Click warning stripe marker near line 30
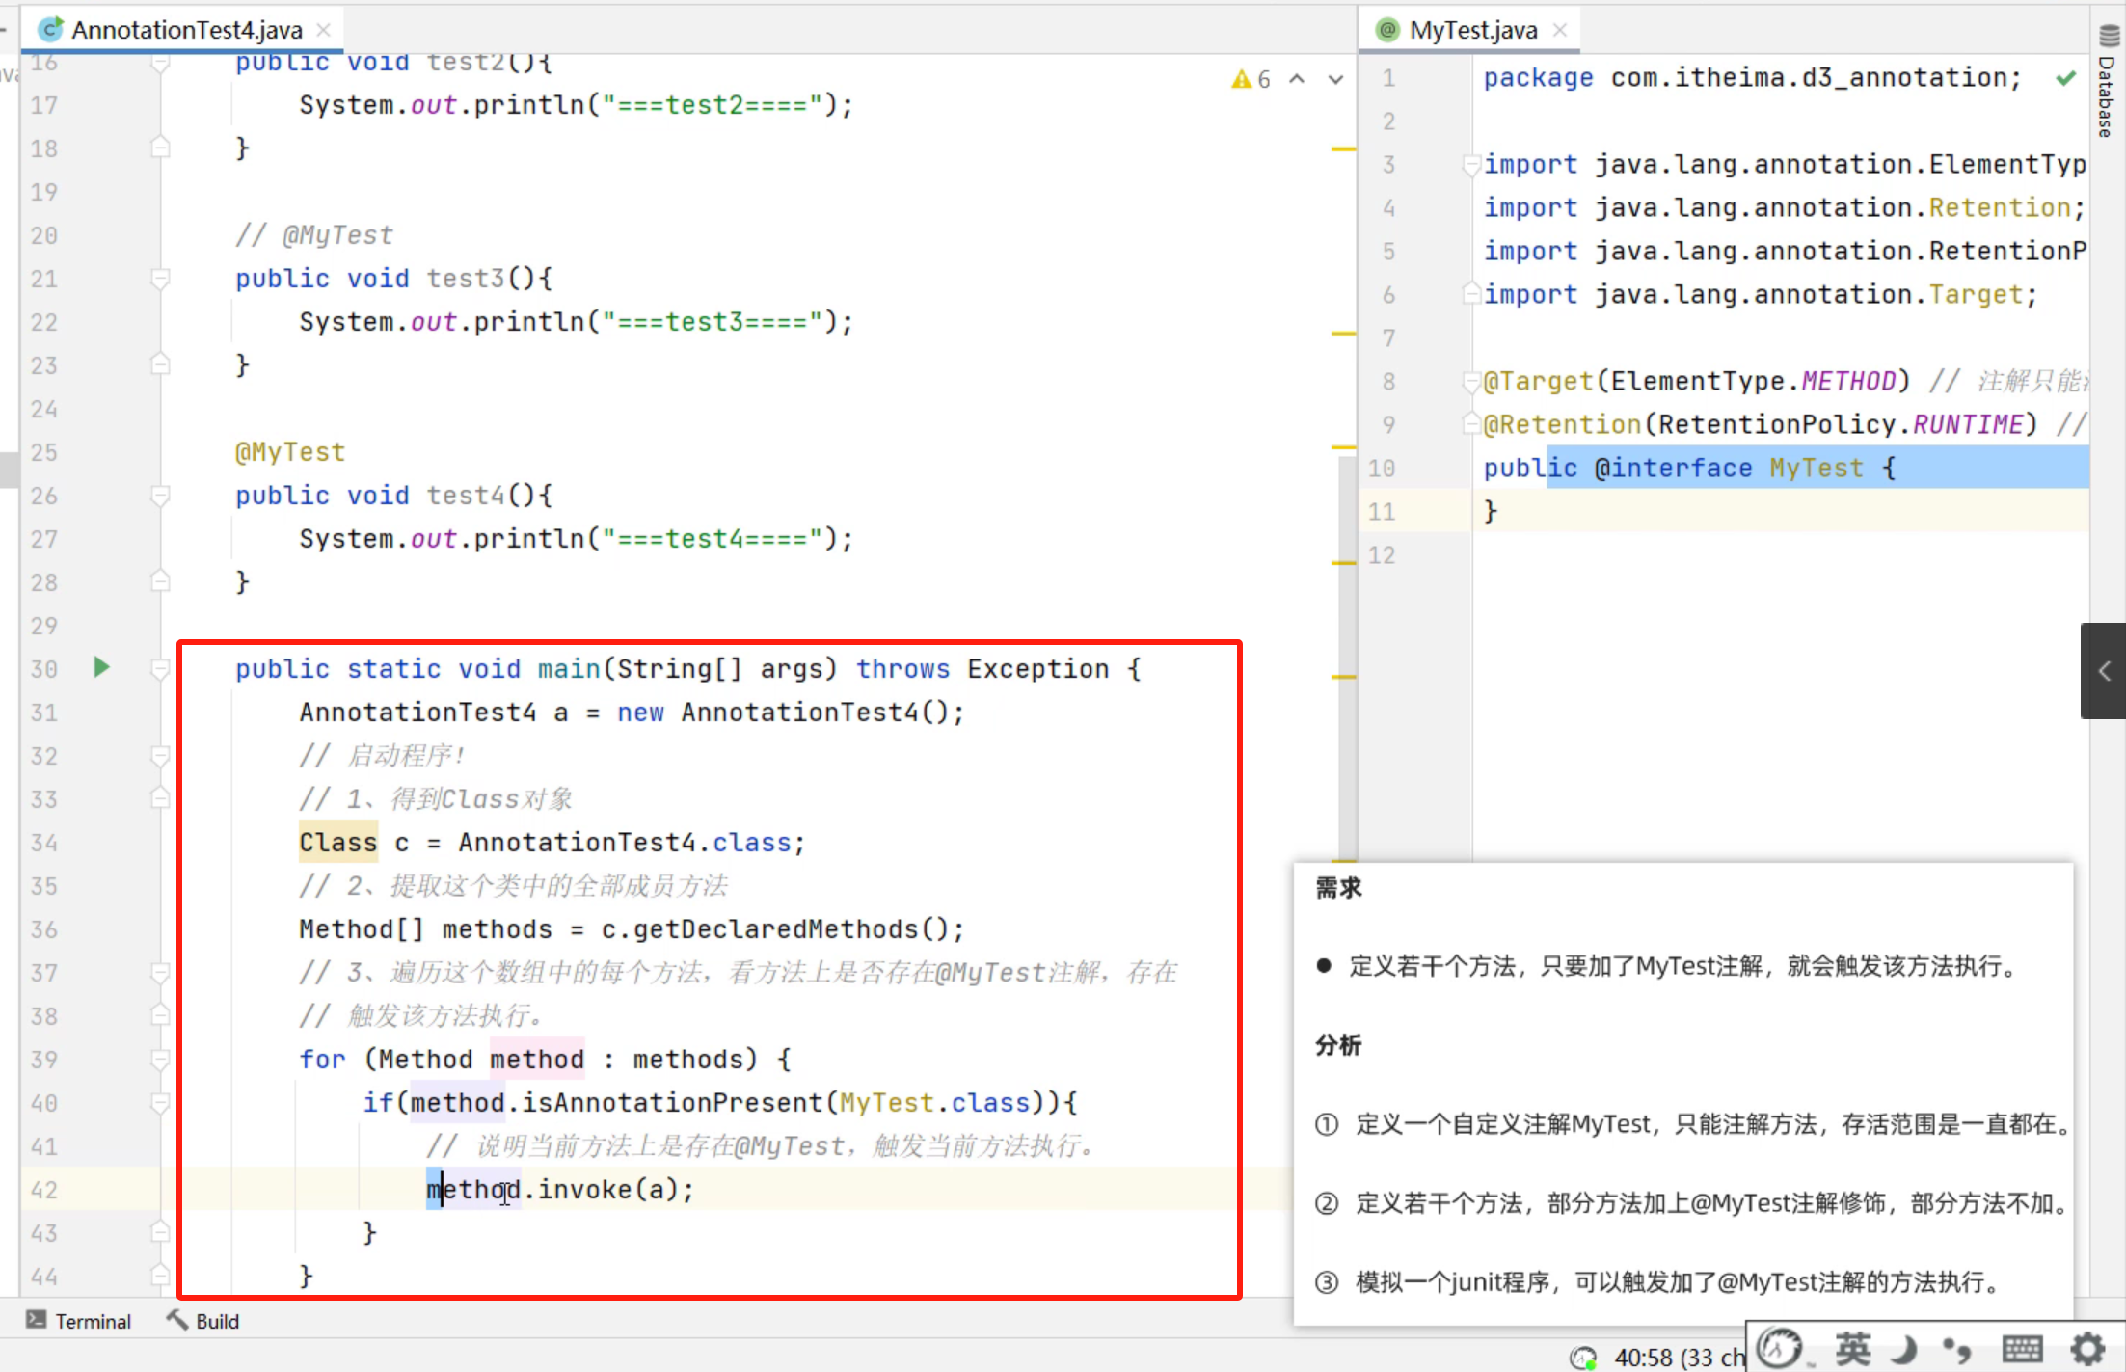 pyautogui.click(x=1343, y=677)
